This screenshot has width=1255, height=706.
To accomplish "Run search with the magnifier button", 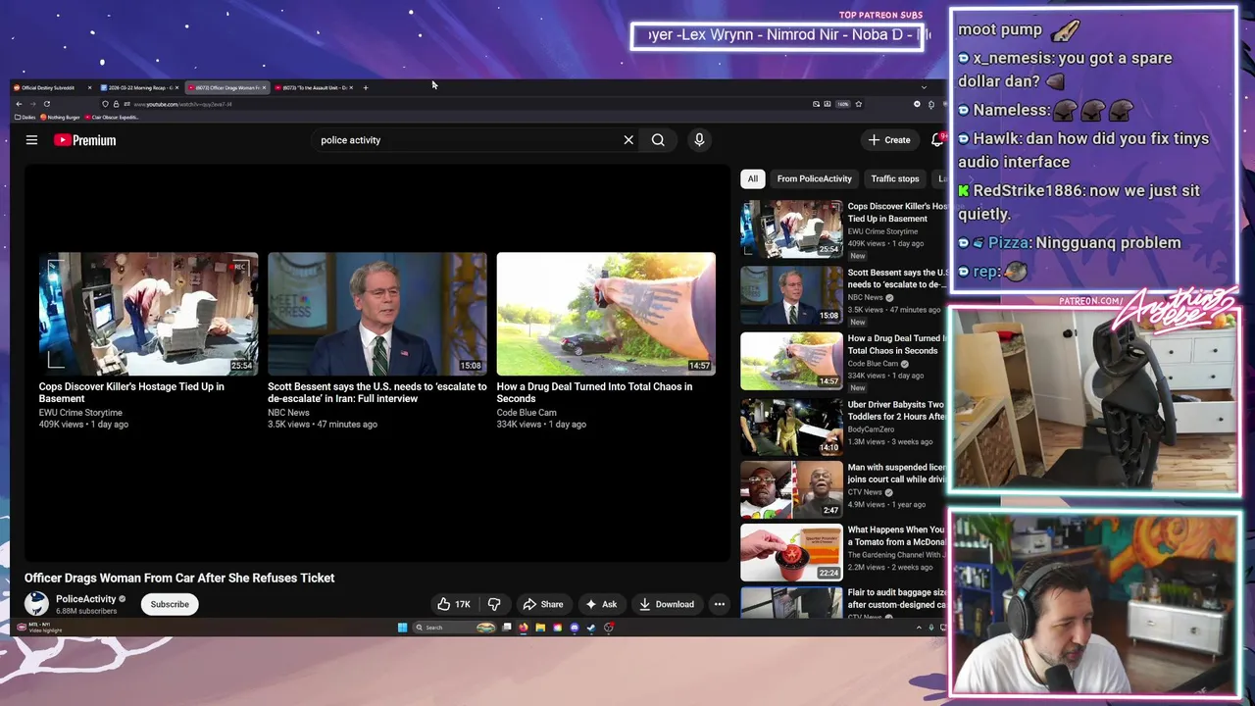I will tap(658, 140).
